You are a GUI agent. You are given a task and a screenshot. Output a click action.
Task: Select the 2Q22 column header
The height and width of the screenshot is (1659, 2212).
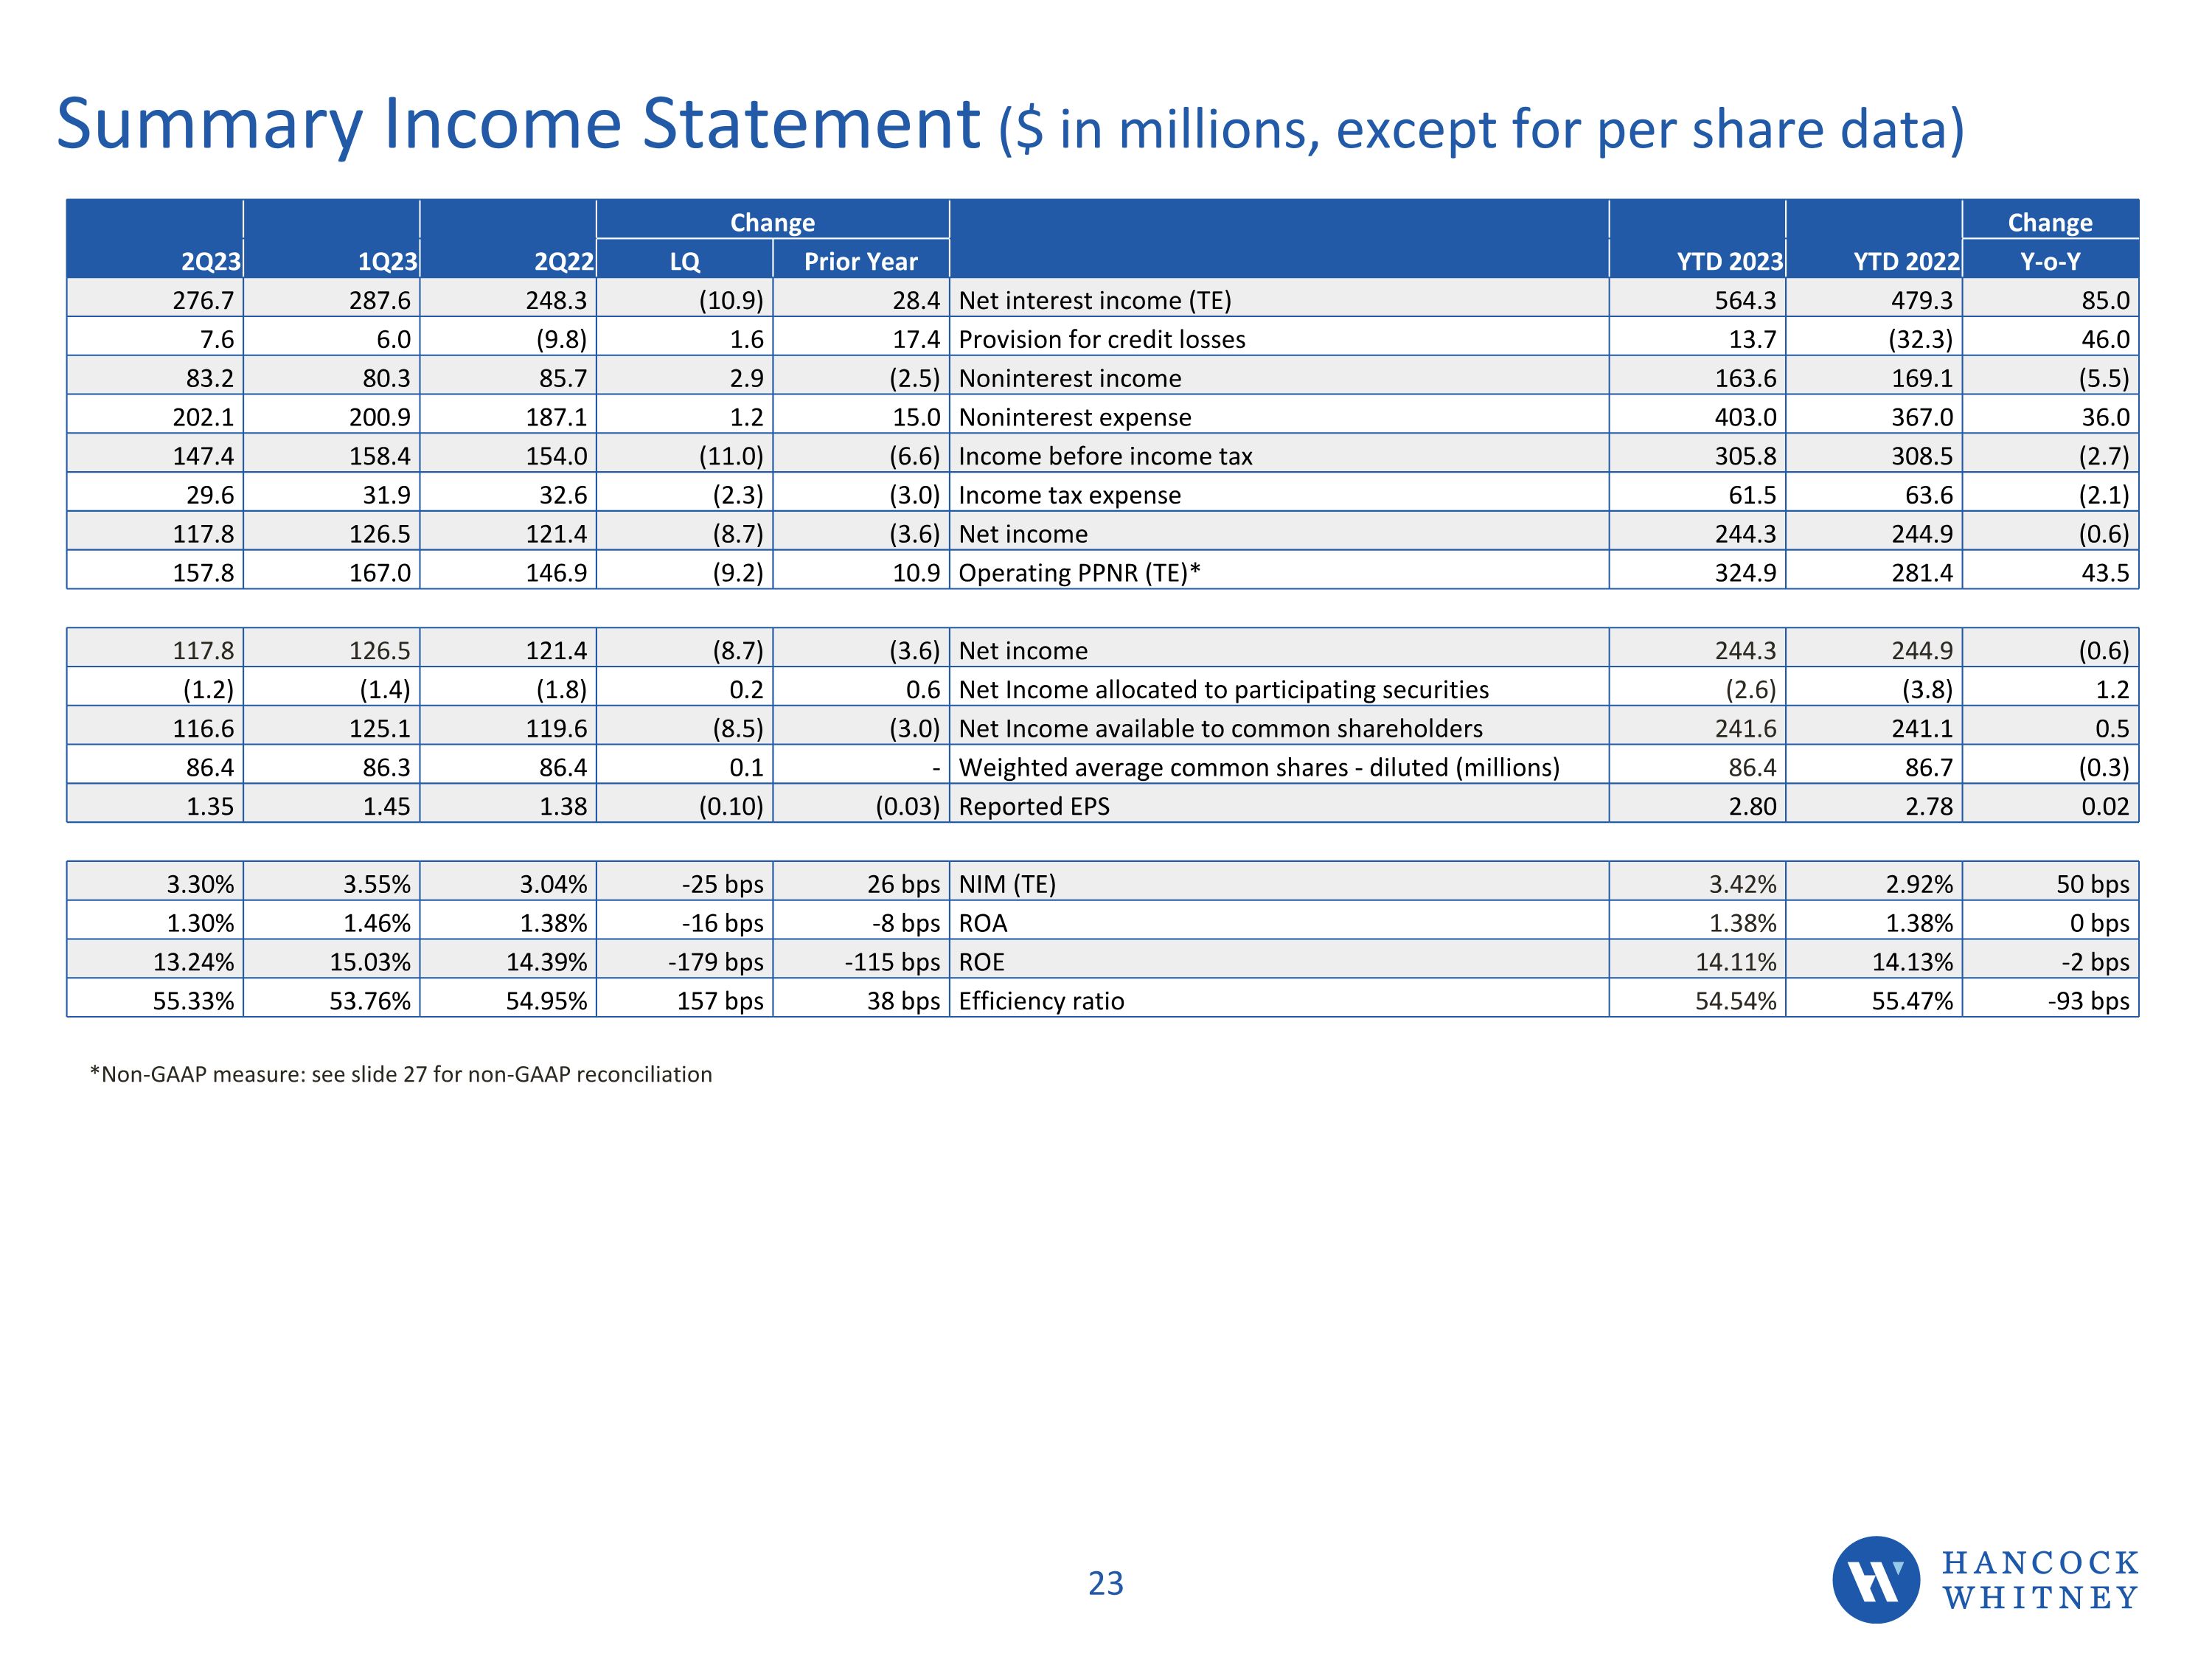point(563,261)
